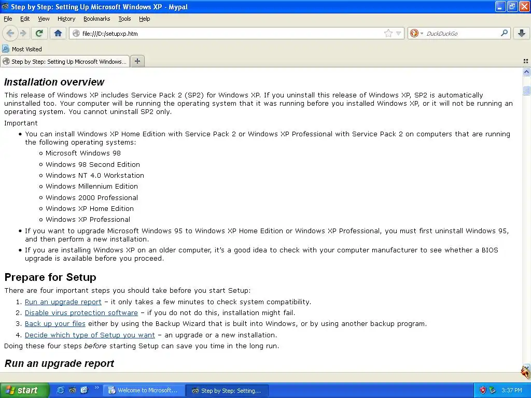
Task: Follow the Back up your files link
Action: [x=55, y=323]
